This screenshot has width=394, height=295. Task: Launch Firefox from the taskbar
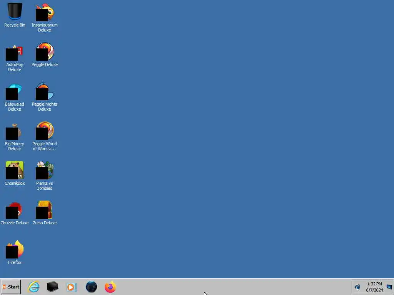point(110,287)
